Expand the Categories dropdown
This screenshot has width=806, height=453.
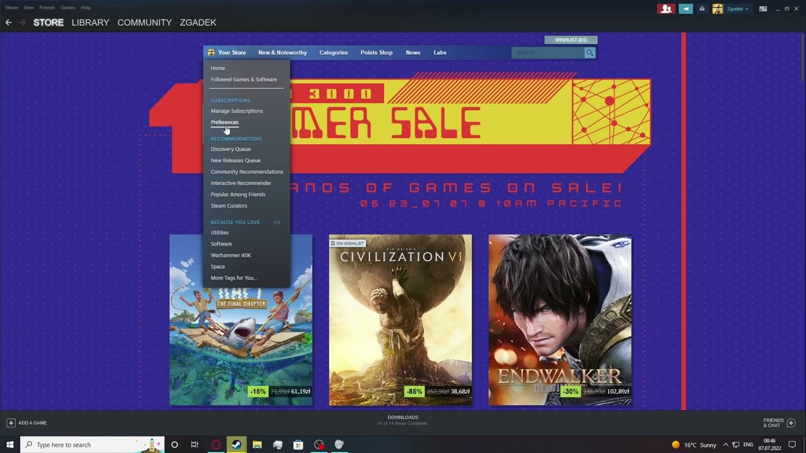[x=333, y=53]
